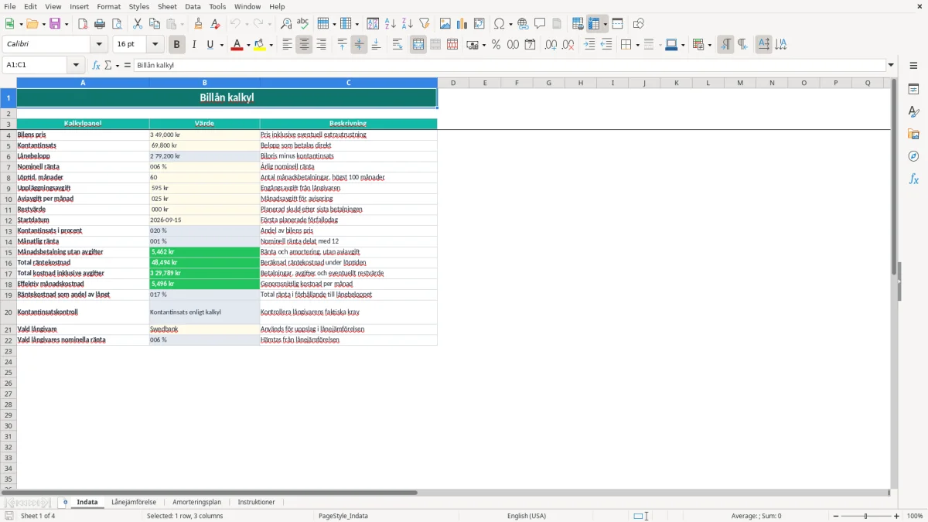
Task: Toggle Wrap Text for the cells
Action: pyautogui.click(x=397, y=45)
